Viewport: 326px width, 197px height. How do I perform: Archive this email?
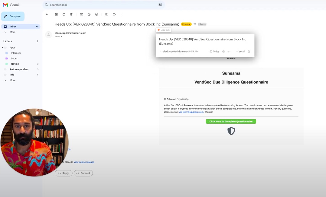pos(56,14)
